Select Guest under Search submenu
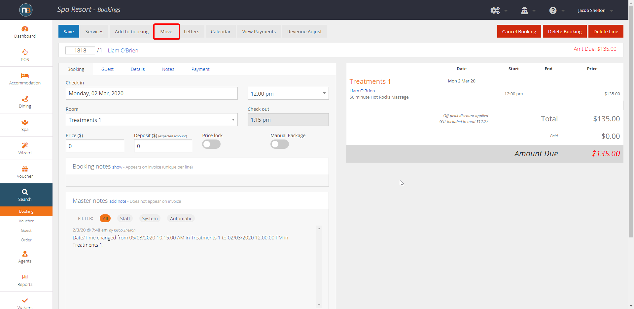The image size is (634, 309). (x=26, y=231)
